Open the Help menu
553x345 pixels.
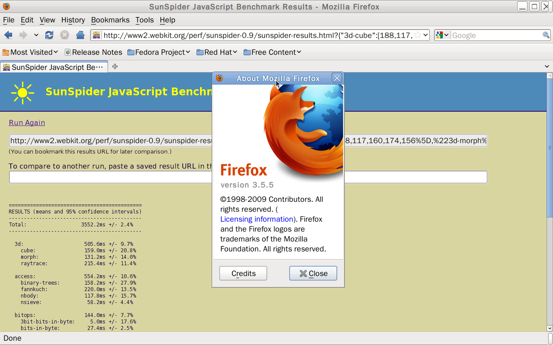click(167, 20)
